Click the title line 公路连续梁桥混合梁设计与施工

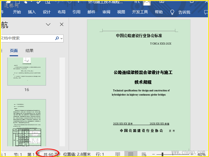pos(143,72)
